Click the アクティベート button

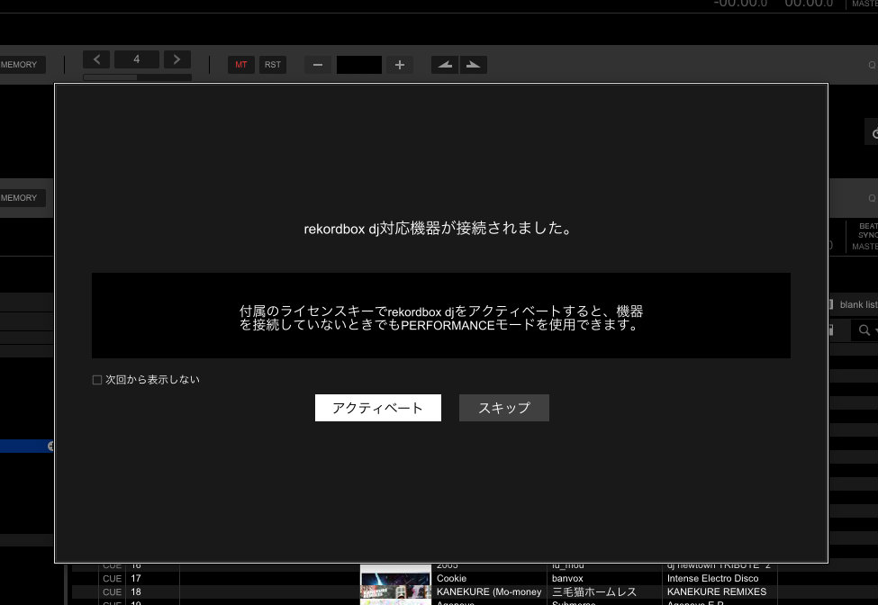click(x=378, y=408)
